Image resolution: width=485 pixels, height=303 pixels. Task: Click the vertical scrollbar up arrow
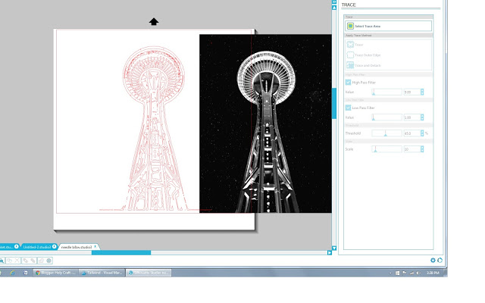click(x=334, y=8)
